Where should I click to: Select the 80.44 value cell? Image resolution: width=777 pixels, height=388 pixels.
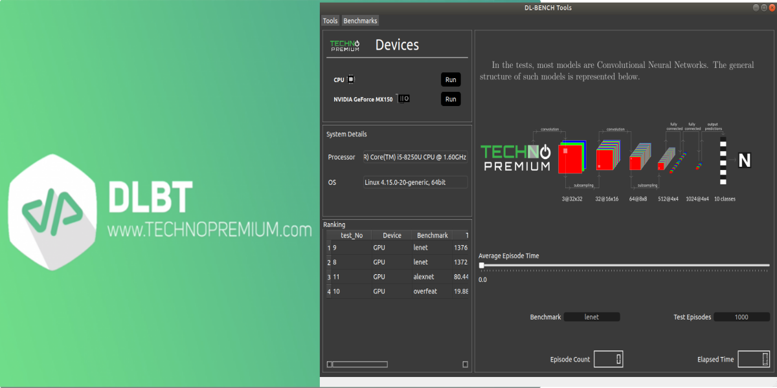[x=460, y=277]
